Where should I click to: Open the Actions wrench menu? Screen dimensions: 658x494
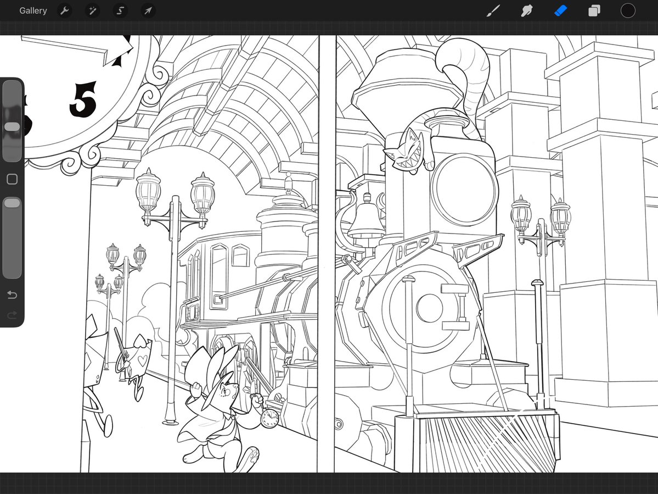click(x=65, y=10)
